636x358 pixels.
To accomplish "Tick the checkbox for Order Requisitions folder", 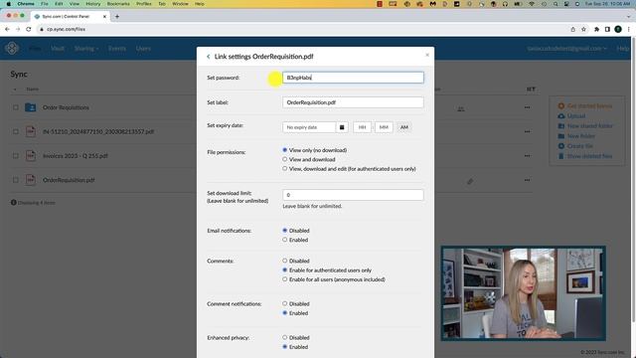I will click(x=16, y=107).
